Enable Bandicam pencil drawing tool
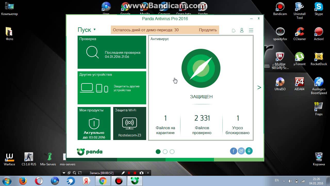 123,173
